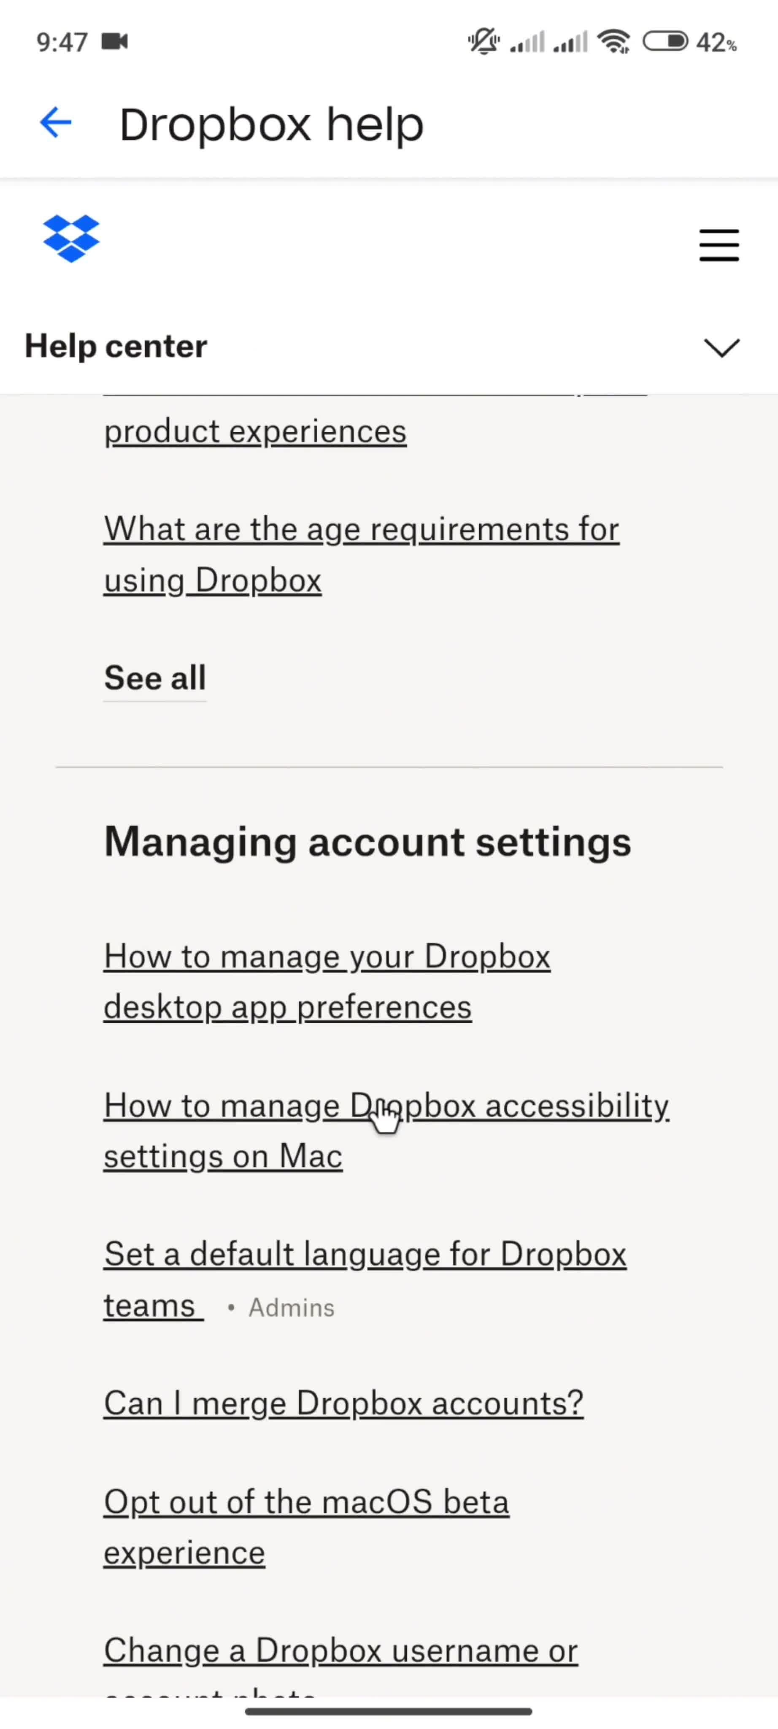Open Can I merge Dropbox accounts link
778x1729 pixels.
point(343,1404)
